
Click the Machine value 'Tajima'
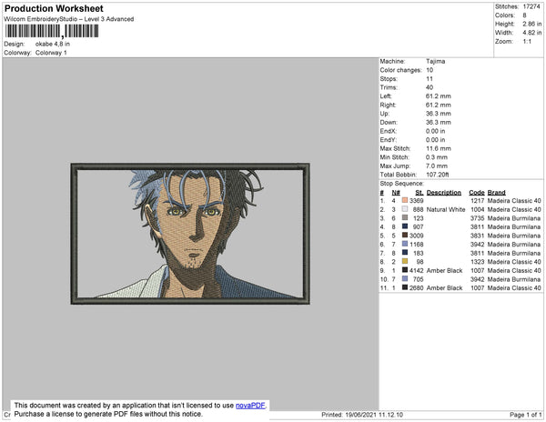coord(436,61)
